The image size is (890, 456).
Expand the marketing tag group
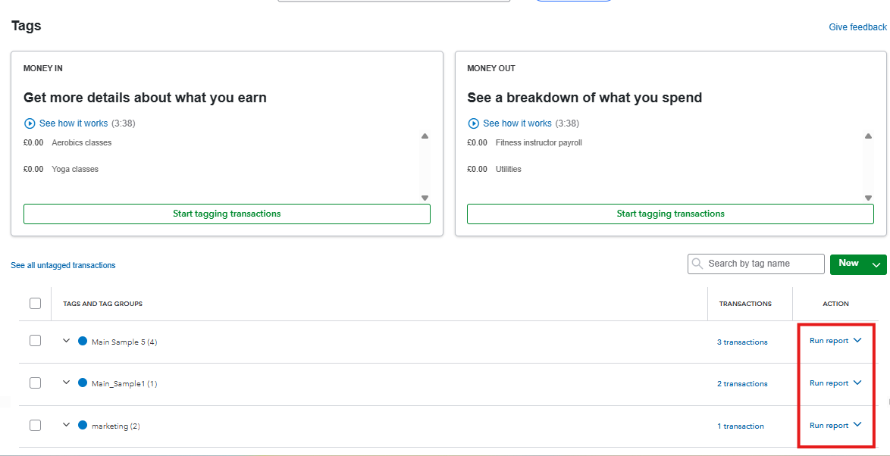click(x=66, y=426)
